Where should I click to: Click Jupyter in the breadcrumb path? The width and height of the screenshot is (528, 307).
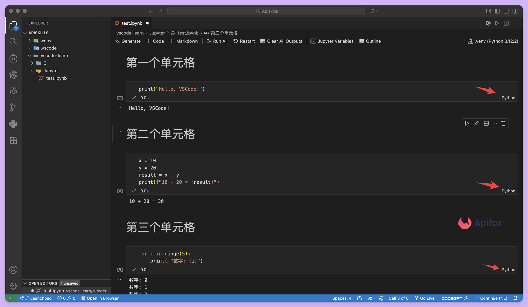click(157, 33)
